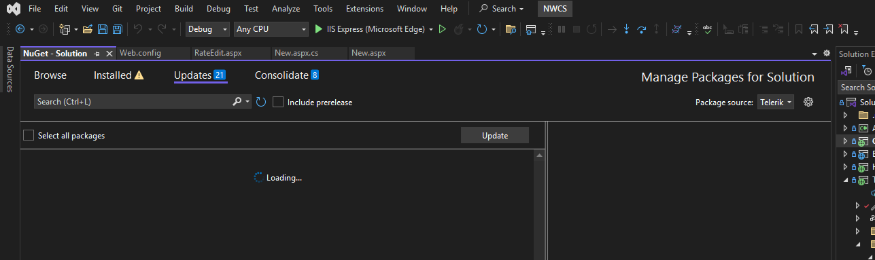The height and width of the screenshot is (260, 875).
Task: Click the package search input field
Action: (x=133, y=102)
